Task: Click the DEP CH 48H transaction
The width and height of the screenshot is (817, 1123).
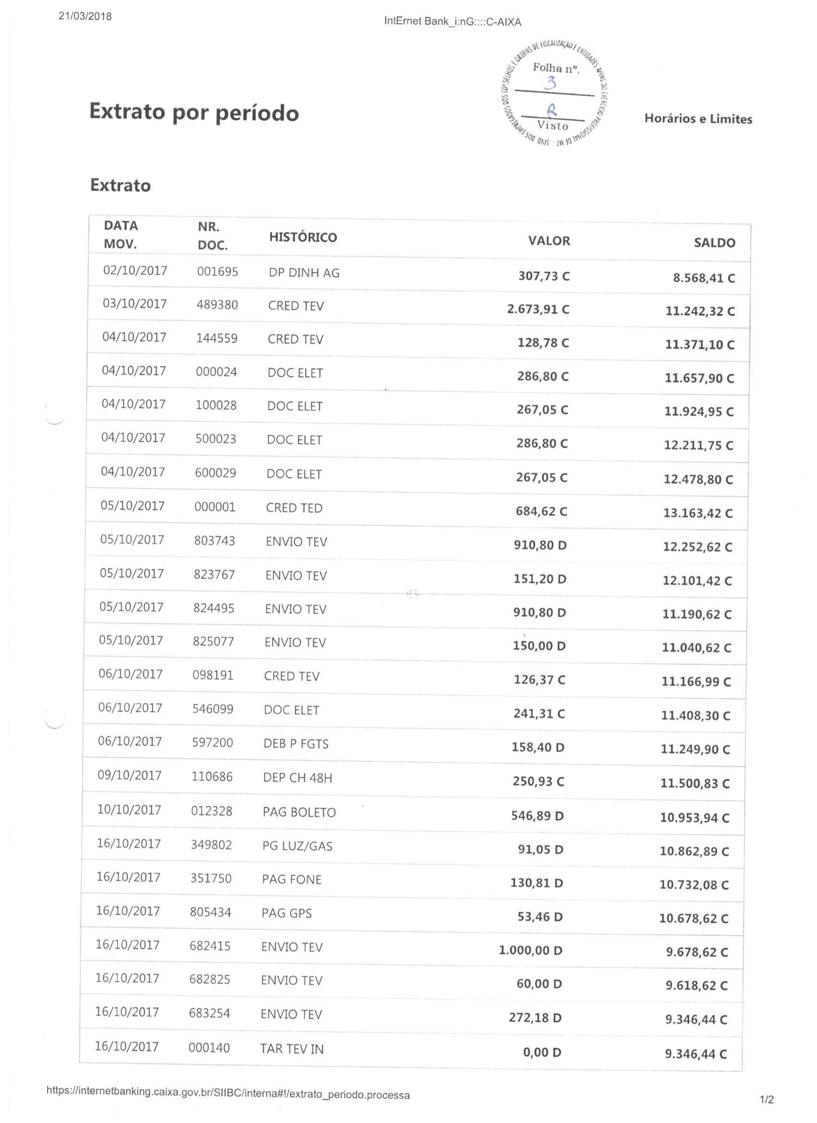Action: tap(297, 777)
